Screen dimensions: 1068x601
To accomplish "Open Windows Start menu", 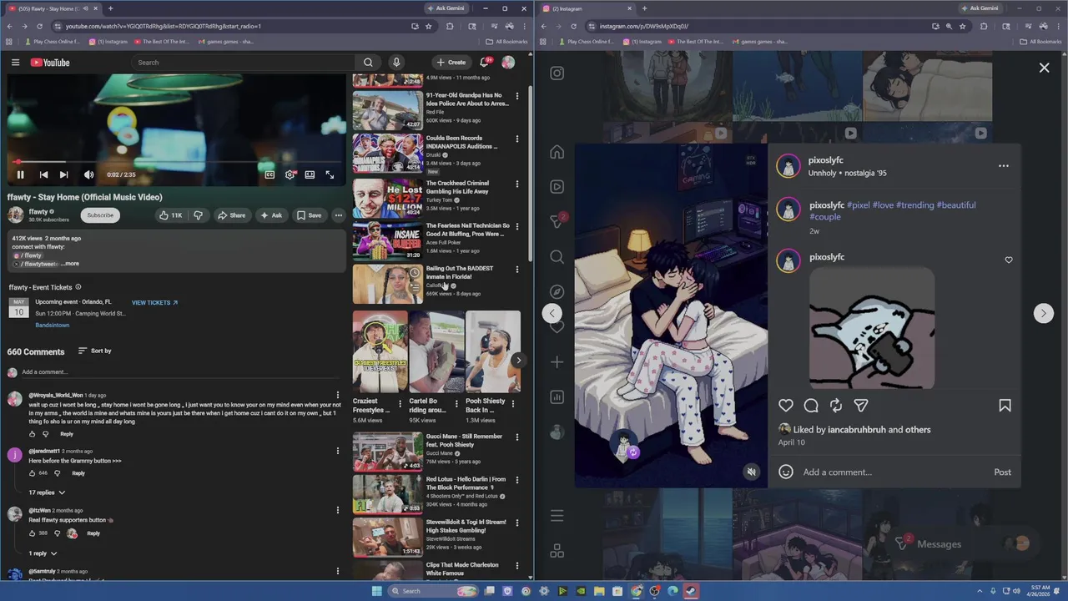I will 377,591.
